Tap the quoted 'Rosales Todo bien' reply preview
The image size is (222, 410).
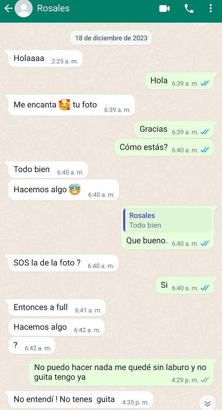pos(167,220)
